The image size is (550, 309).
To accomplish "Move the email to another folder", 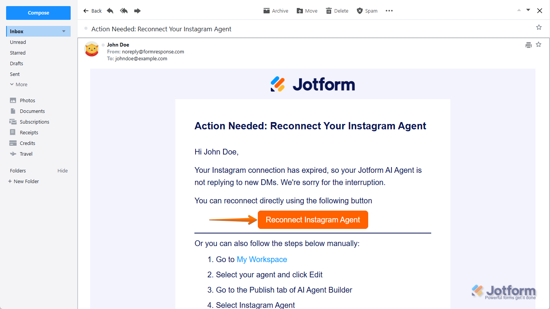I will [307, 10].
